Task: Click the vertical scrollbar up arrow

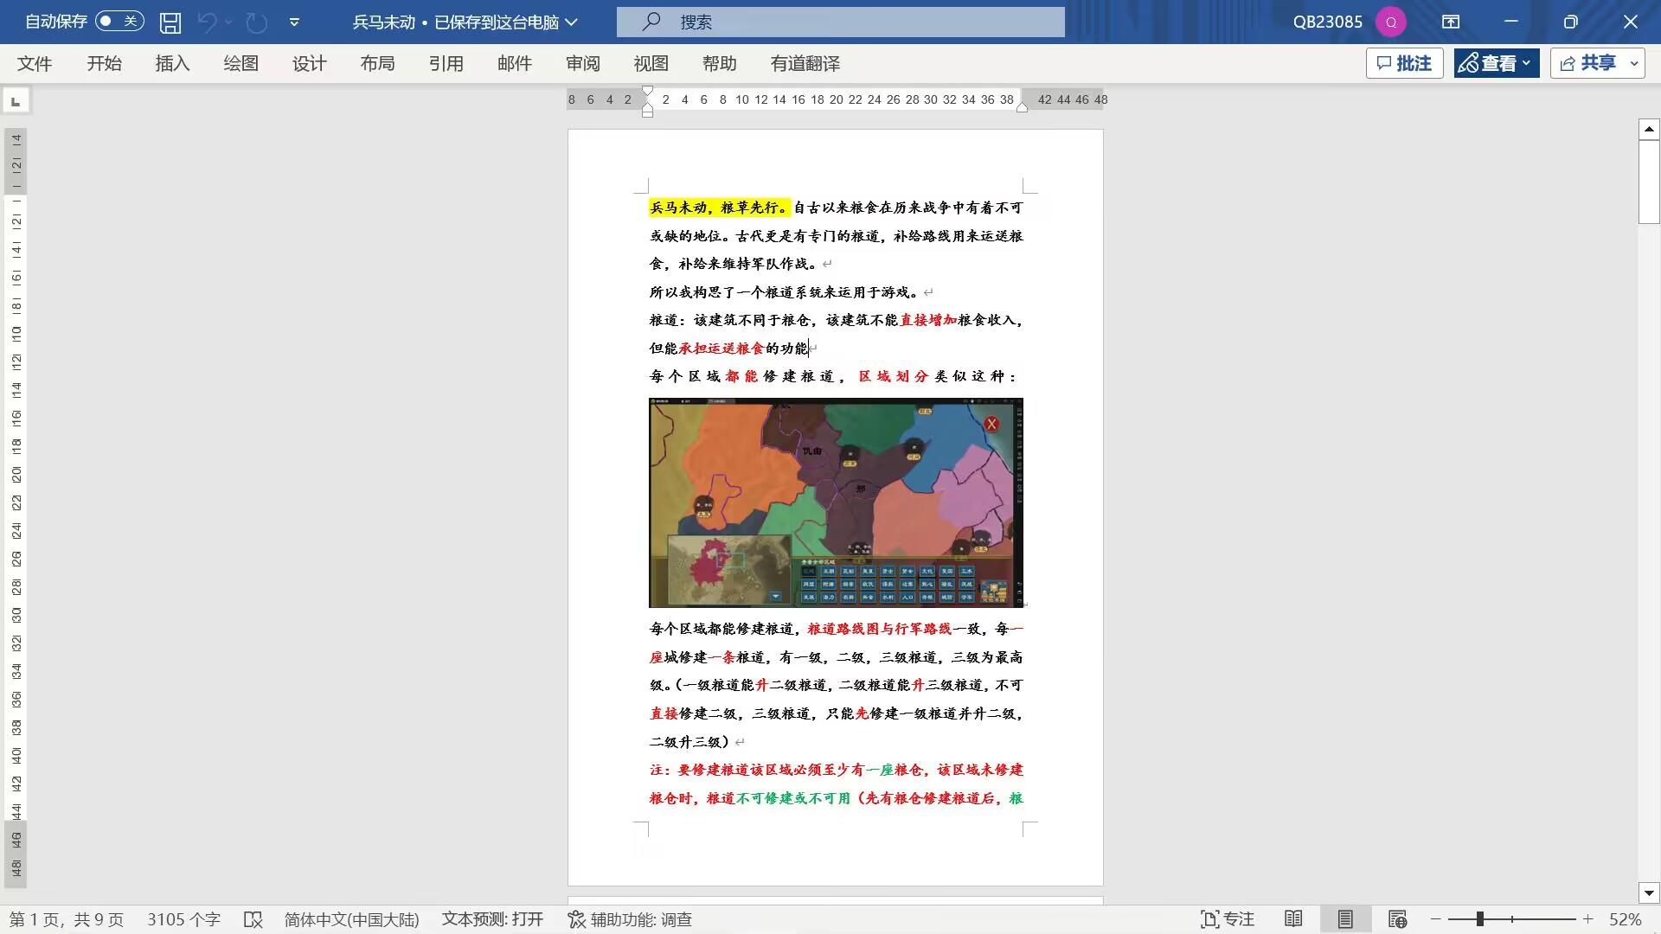Action: click(1649, 130)
